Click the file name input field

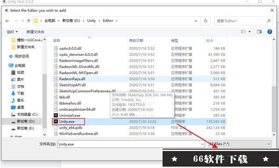coord(129,144)
